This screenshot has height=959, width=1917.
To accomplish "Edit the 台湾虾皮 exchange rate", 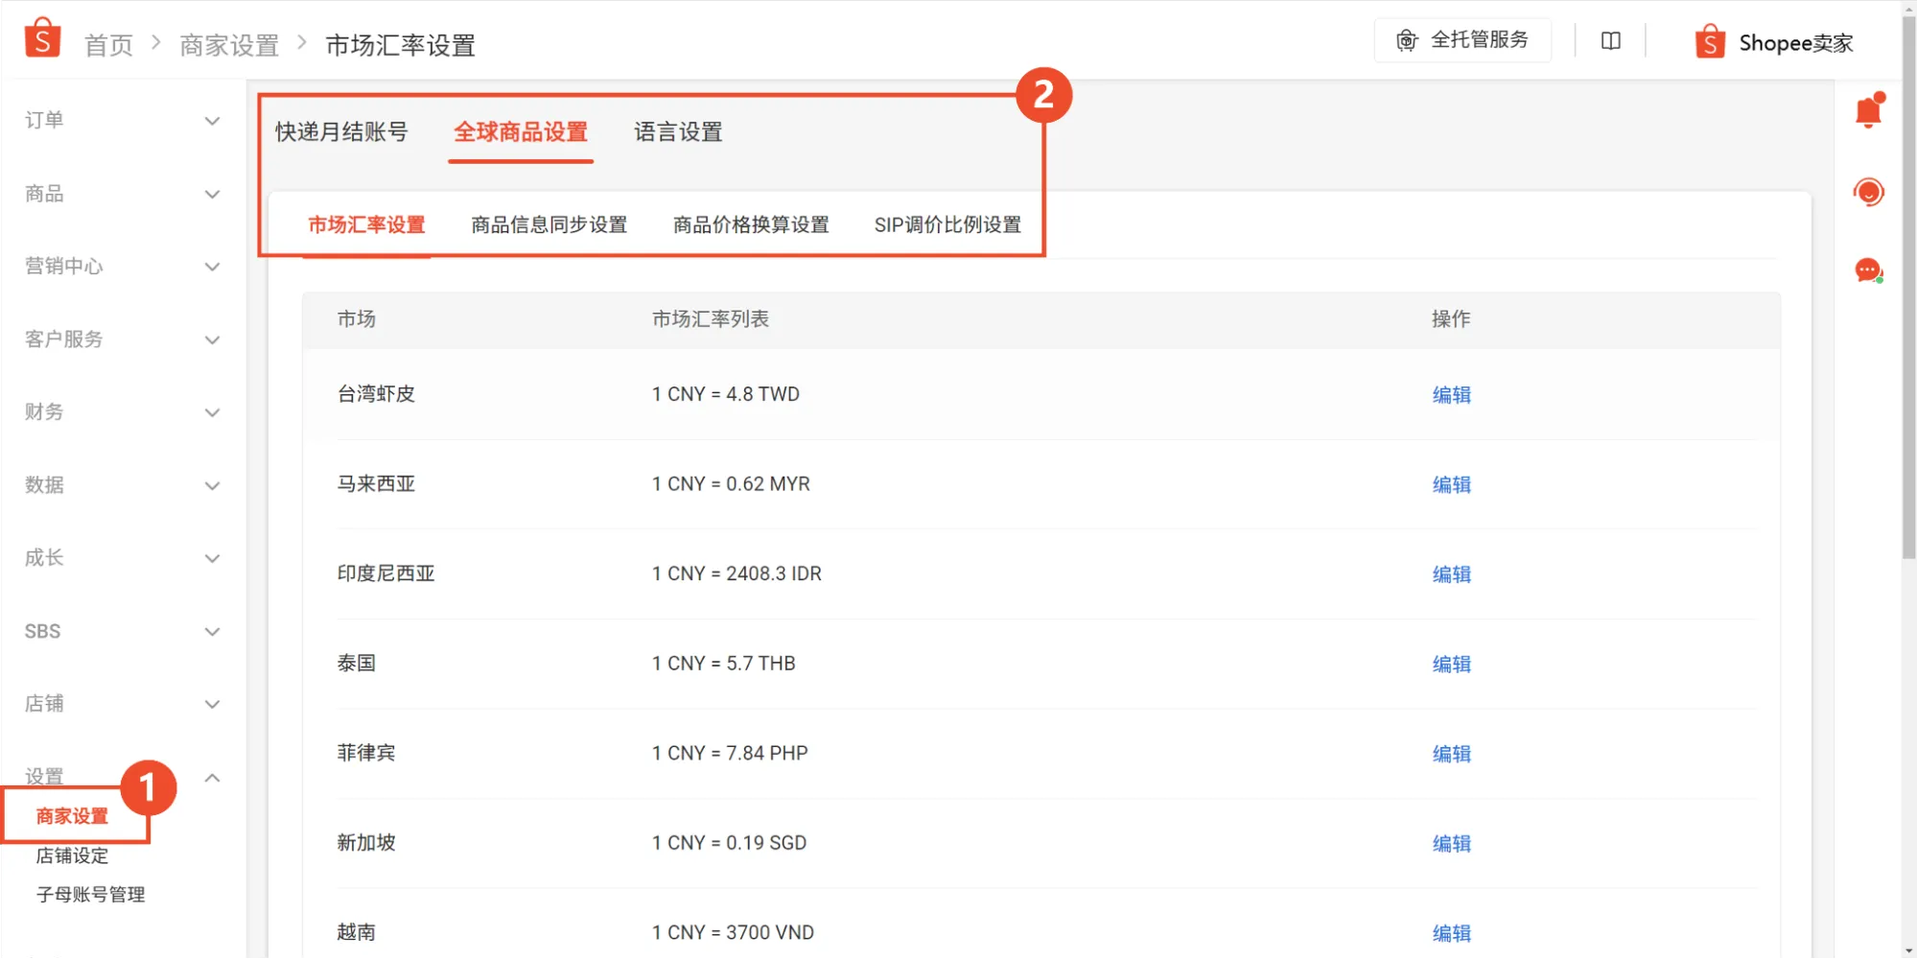I will coord(1451,394).
